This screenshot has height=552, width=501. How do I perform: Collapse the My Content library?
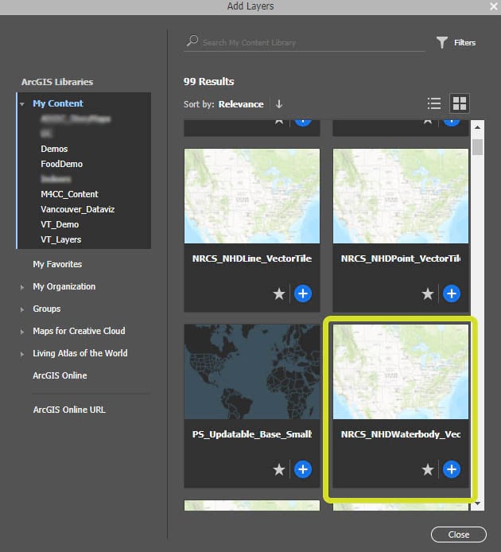click(22, 104)
